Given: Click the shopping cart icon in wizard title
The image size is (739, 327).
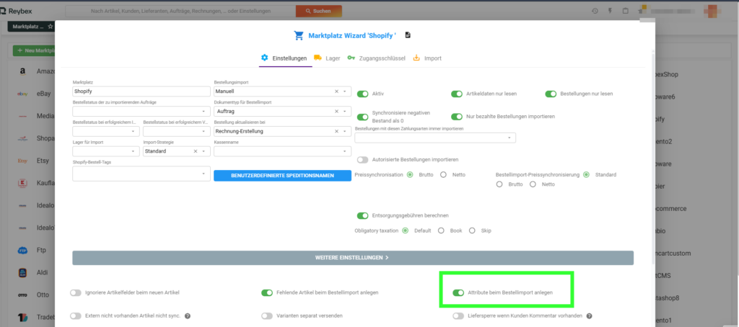Looking at the screenshot, I should [x=298, y=35].
